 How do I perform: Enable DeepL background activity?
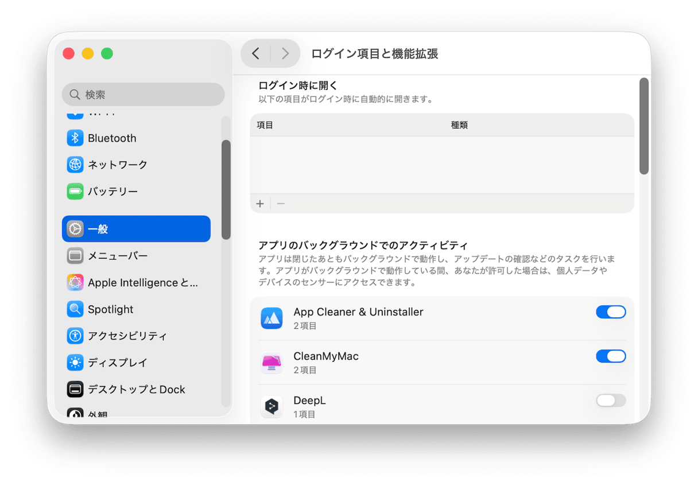[x=611, y=400]
